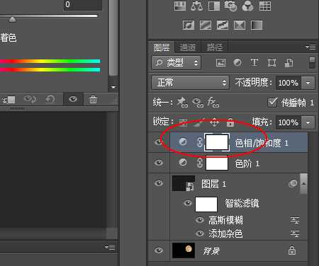Viewport: 319px width, 266px height.
Task: View previous state in Properties panel
Action: pos(30,99)
